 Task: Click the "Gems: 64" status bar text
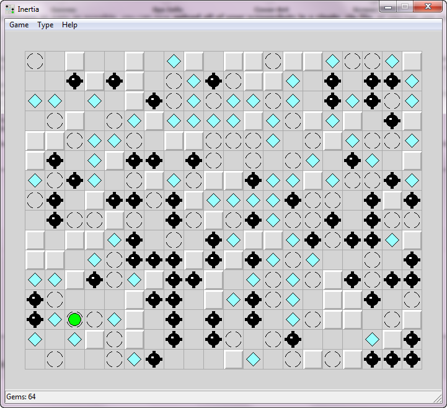tap(21, 396)
